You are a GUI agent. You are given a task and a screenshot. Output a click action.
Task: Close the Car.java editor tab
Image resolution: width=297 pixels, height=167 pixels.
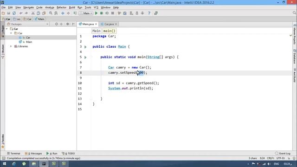tap(116, 24)
